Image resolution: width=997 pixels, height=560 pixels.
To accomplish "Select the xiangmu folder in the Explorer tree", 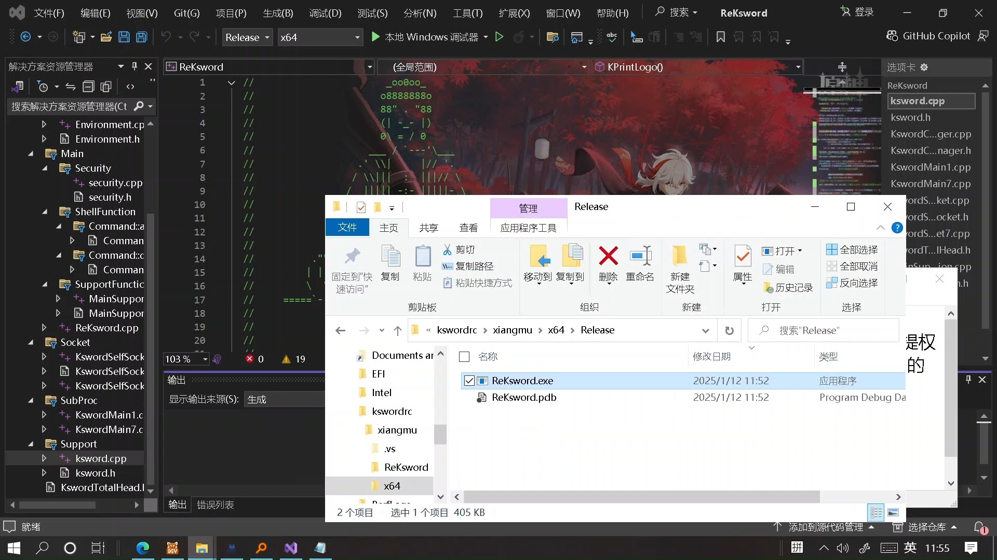I will [397, 430].
